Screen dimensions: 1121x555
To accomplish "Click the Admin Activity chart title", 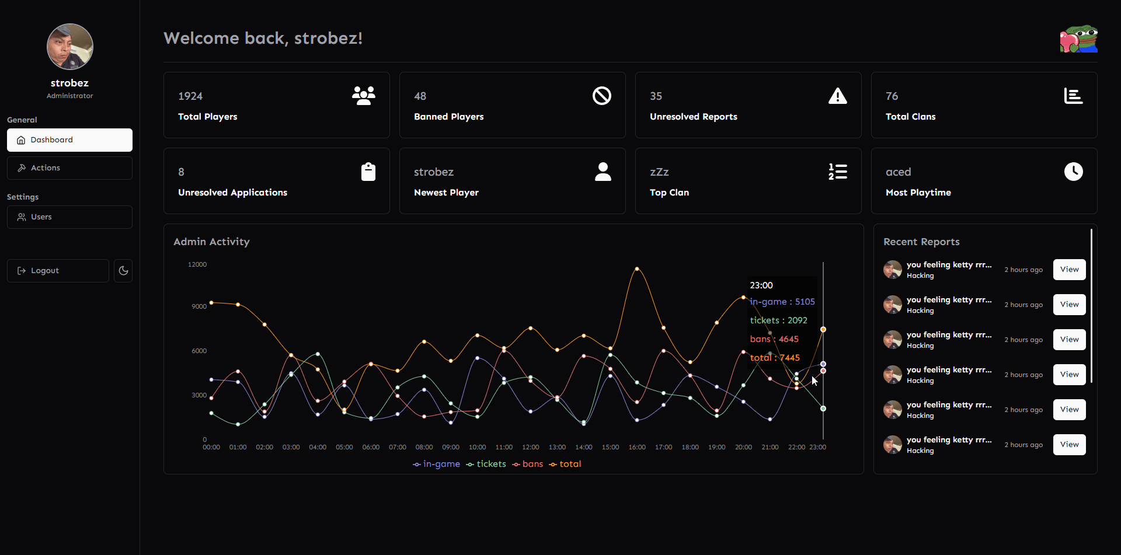I will click(211, 242).
